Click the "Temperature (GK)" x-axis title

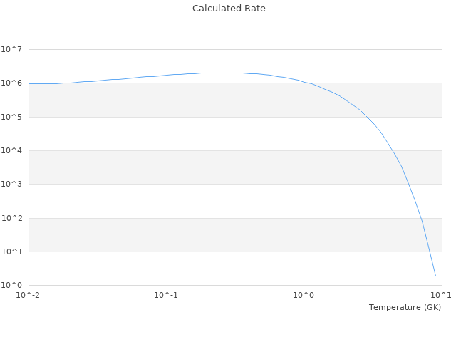click(405, 307)
